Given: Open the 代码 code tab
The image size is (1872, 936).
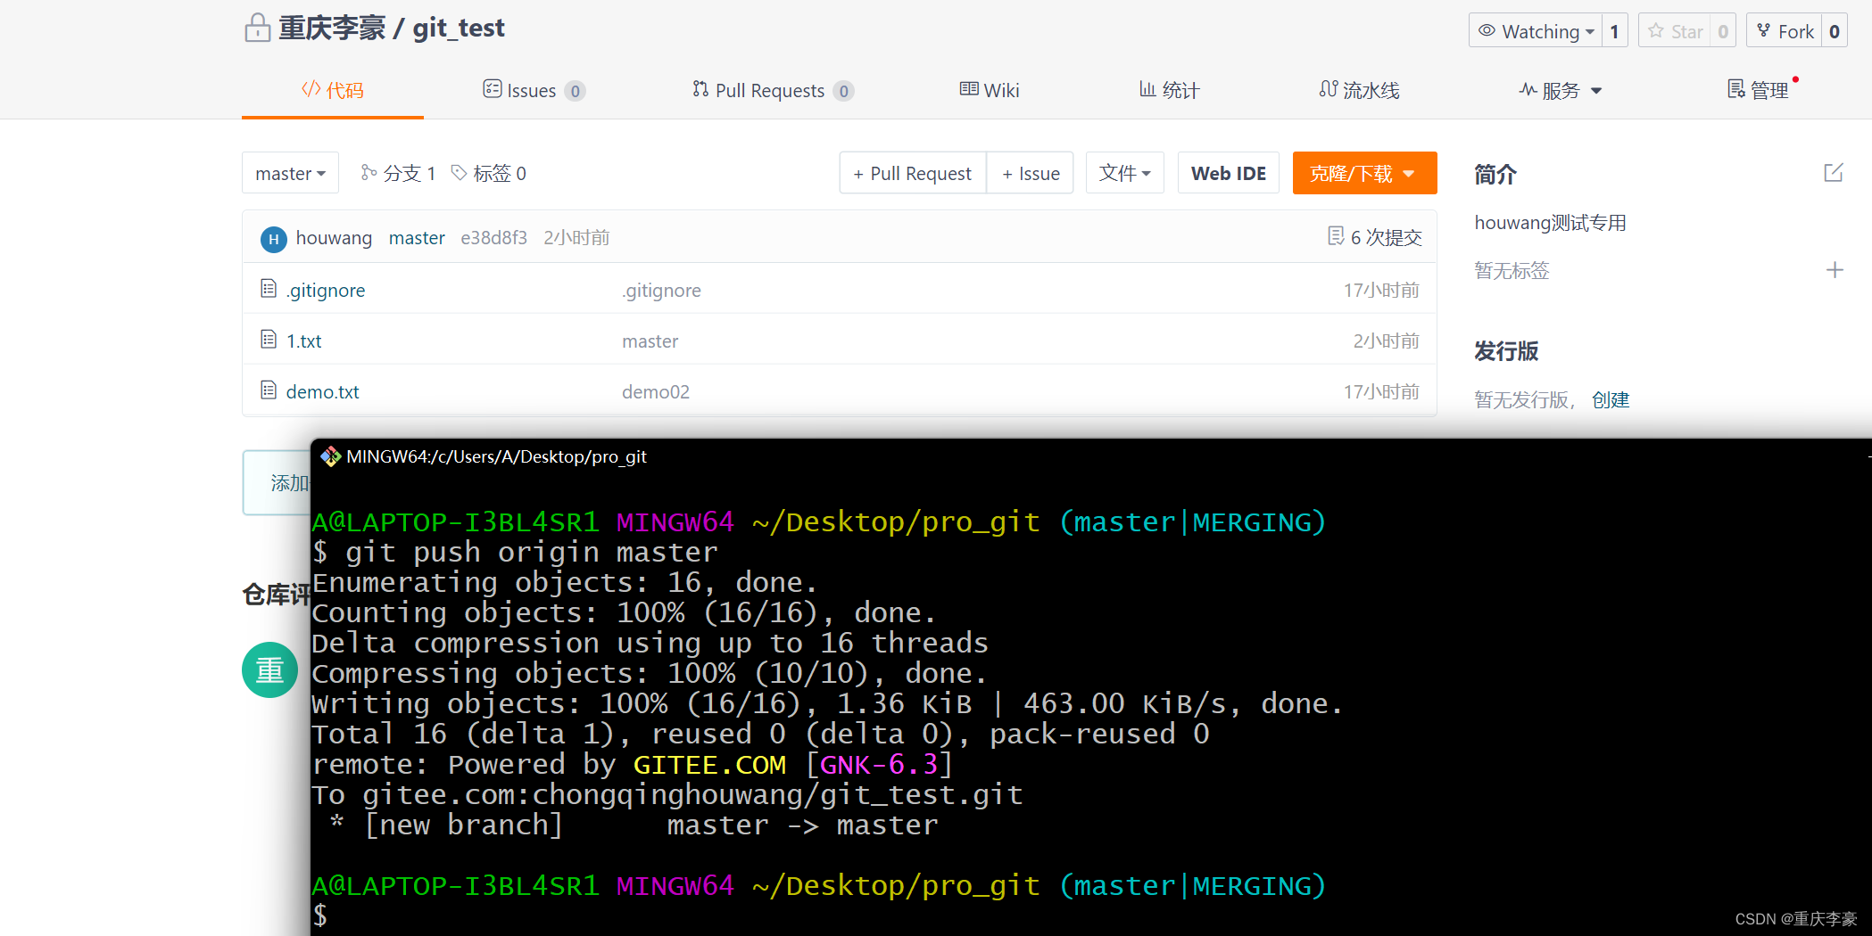Looking at the screenshot, I should click(x=333, y=90).
